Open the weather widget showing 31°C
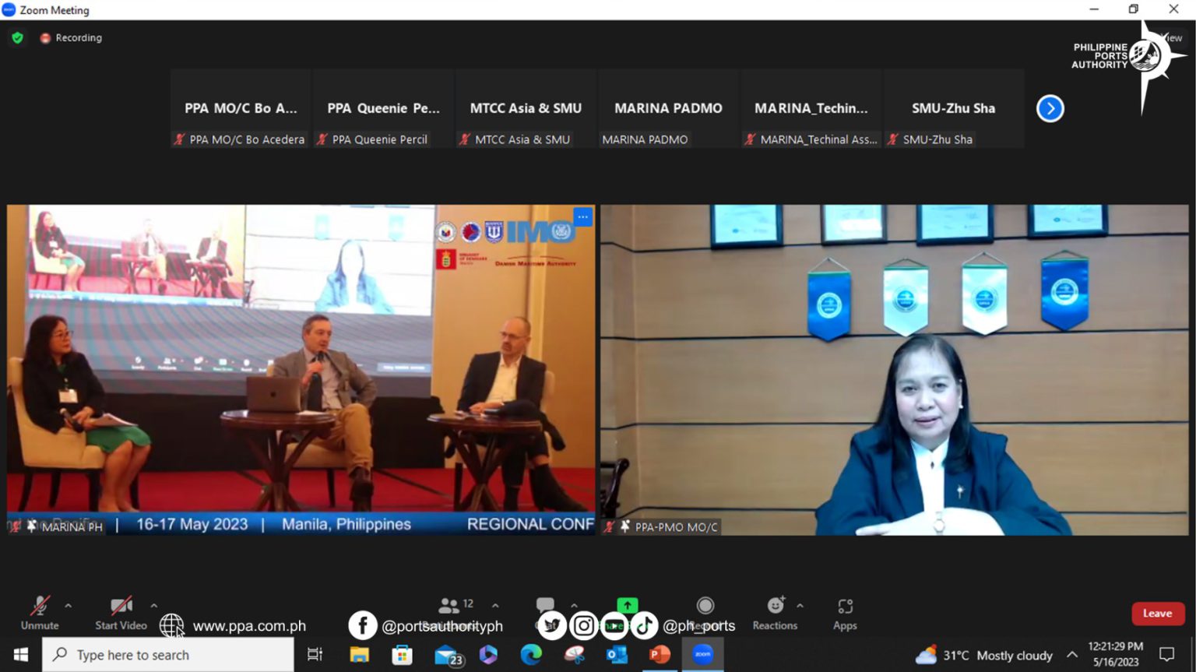 click(x=984, y=655)
